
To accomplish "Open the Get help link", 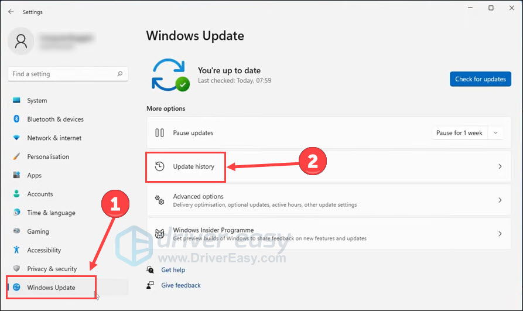I will 173,269.
